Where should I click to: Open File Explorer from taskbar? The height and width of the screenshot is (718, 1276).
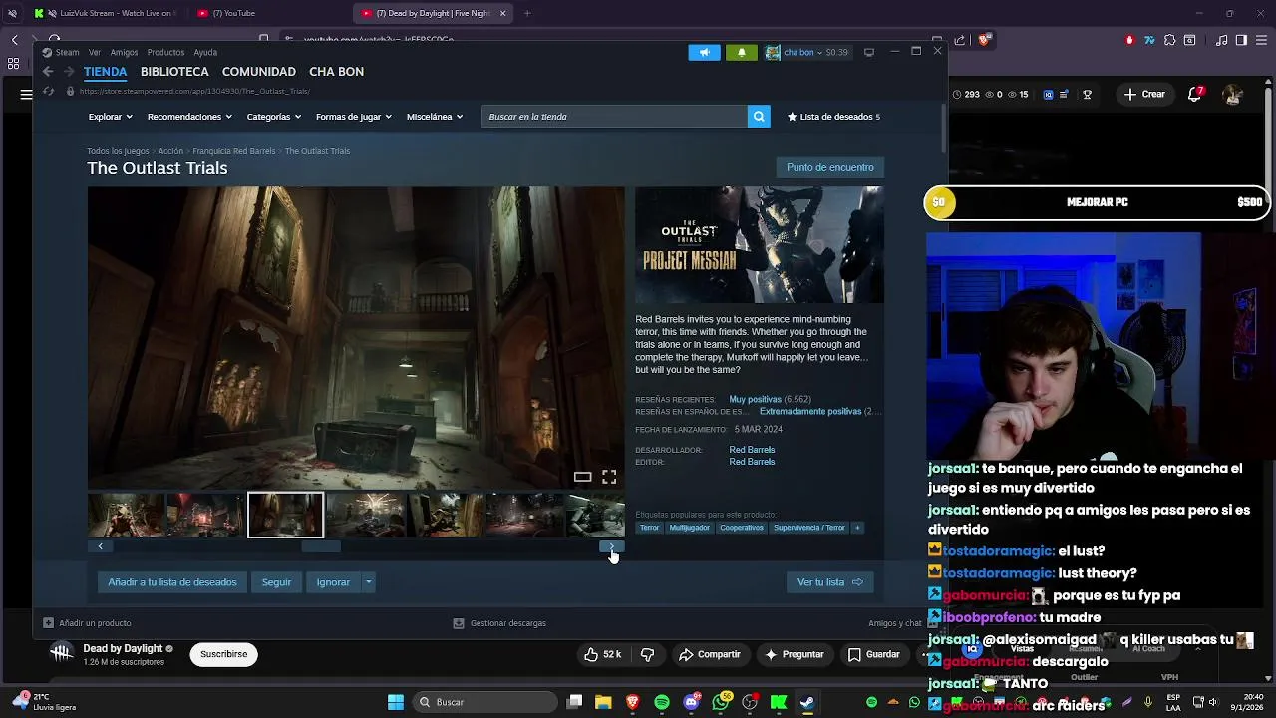(x=603, y=702)
